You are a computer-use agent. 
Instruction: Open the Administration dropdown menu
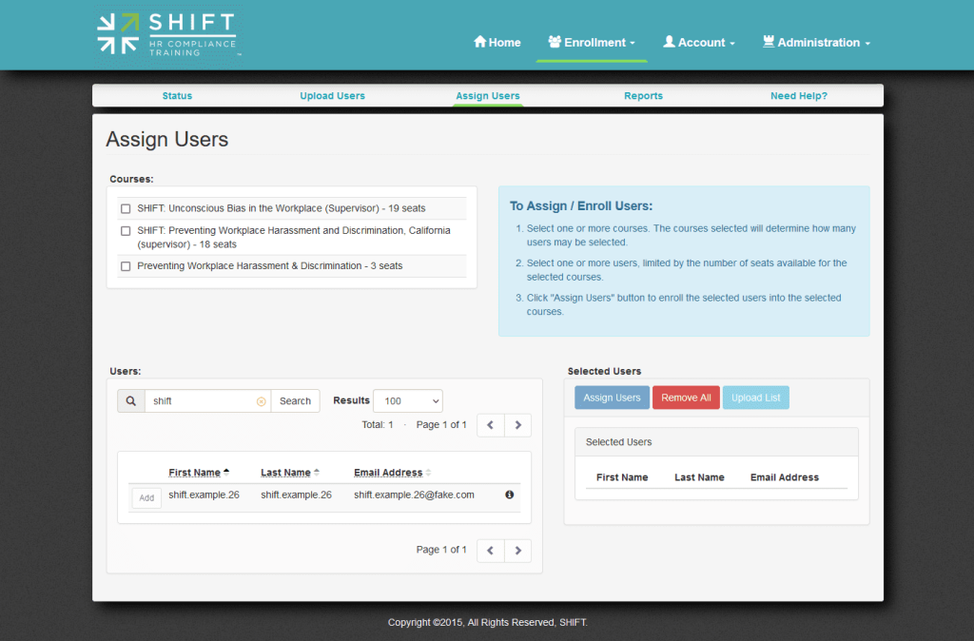816,43
